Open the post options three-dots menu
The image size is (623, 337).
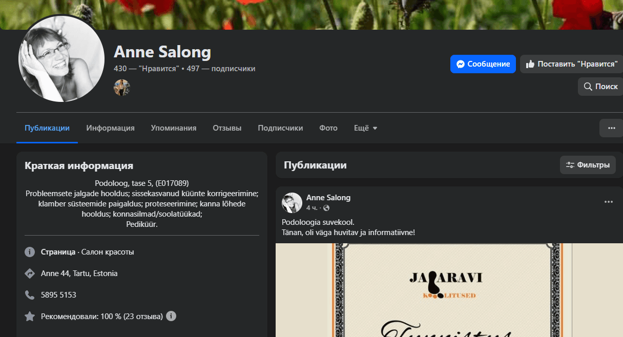[x=609, y=202]
